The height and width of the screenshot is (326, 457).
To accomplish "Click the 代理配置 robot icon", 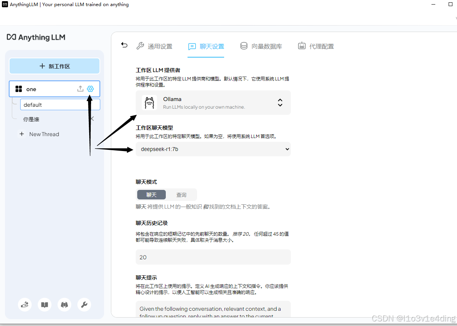I will (301, 46).
